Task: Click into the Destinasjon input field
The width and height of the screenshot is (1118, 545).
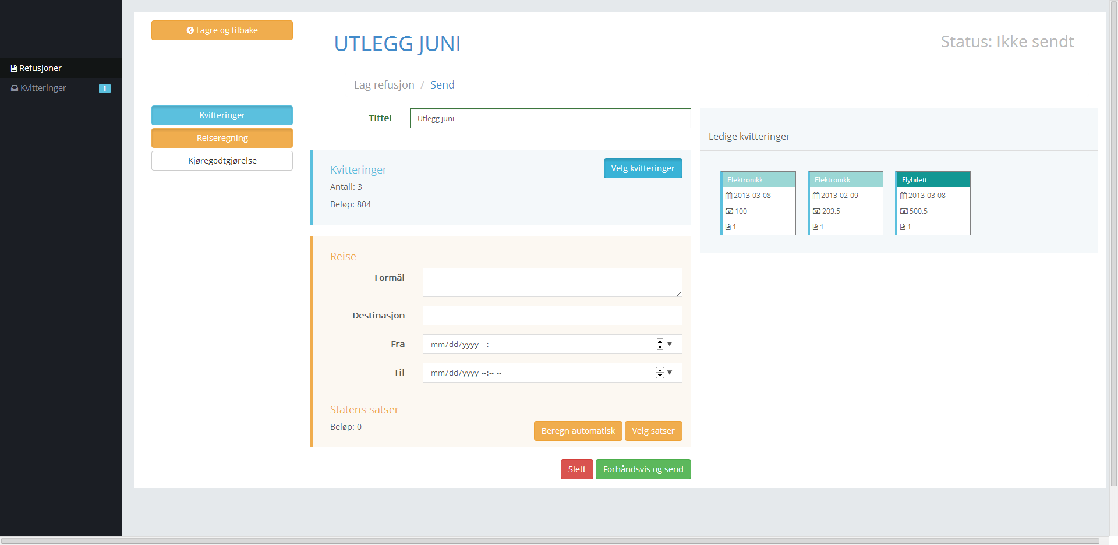Action: (x=552, y=316)
